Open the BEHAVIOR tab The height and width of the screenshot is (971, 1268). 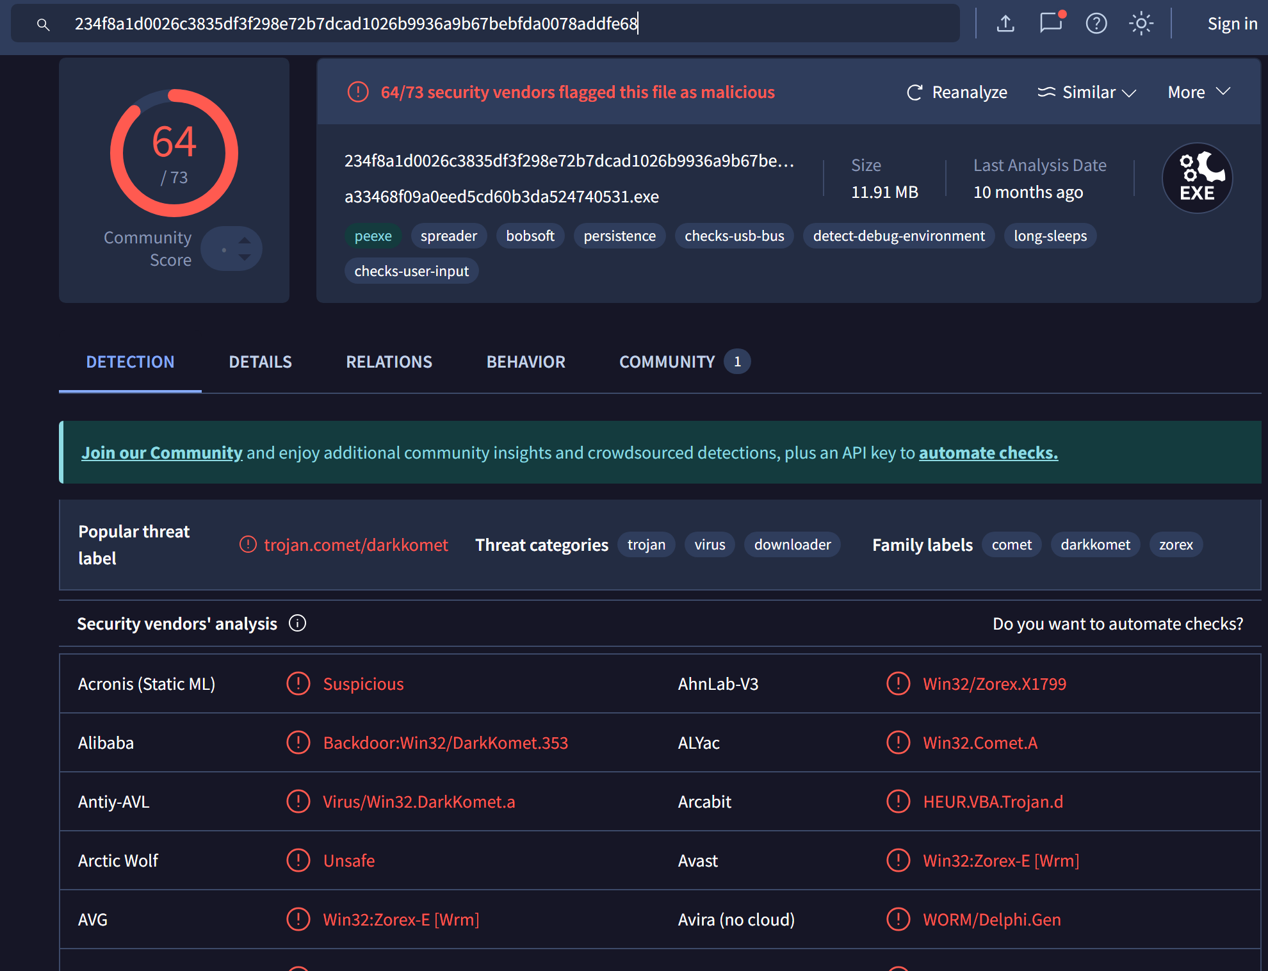click(526, 362)
